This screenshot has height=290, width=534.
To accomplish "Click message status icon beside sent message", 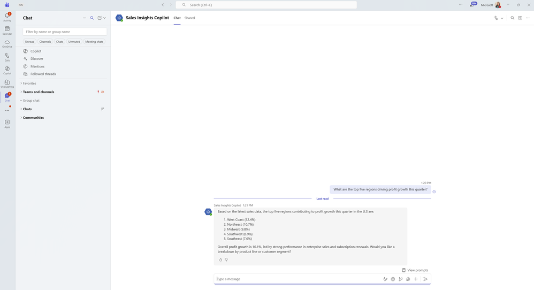I will 434,192.
